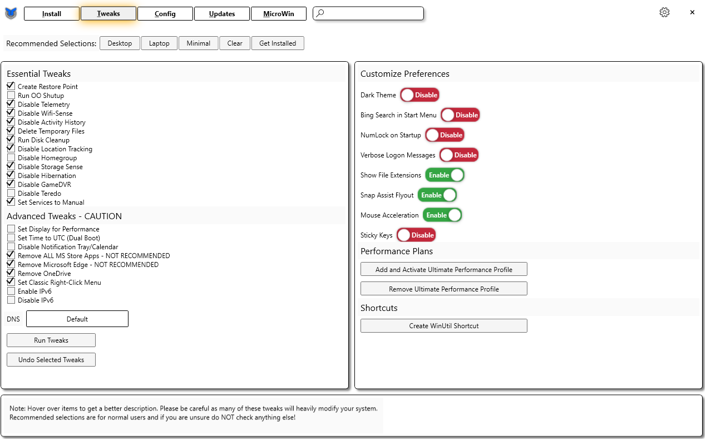
Task: Click the Customize Preferences heading
Action: pos(405,73)
